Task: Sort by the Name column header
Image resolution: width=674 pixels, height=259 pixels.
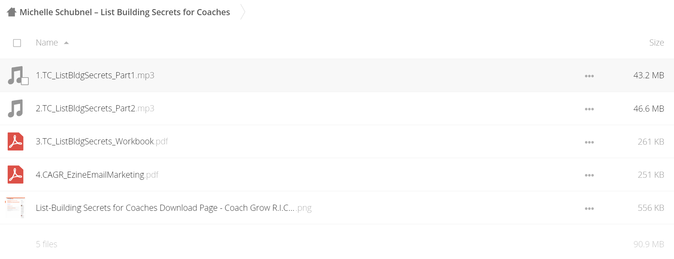Action: click(x=47, y=42)
